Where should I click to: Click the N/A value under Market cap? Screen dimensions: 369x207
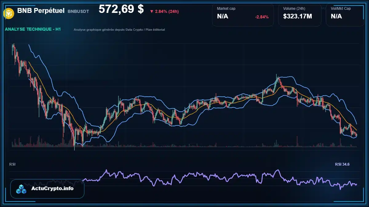[x=223, y=16]
